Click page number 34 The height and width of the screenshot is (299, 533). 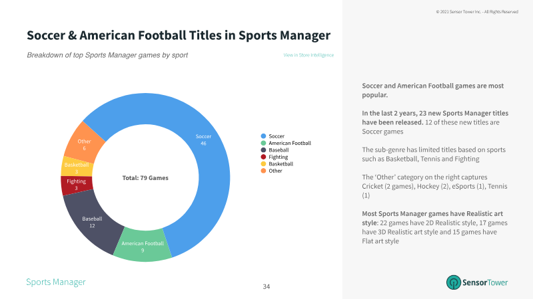[266, 287]
